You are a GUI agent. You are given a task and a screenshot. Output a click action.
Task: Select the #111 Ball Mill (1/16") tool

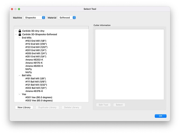point(36,82)
